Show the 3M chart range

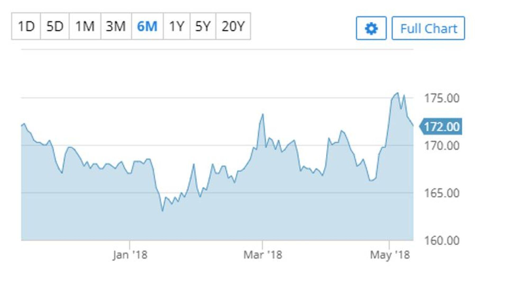point(116,26)
